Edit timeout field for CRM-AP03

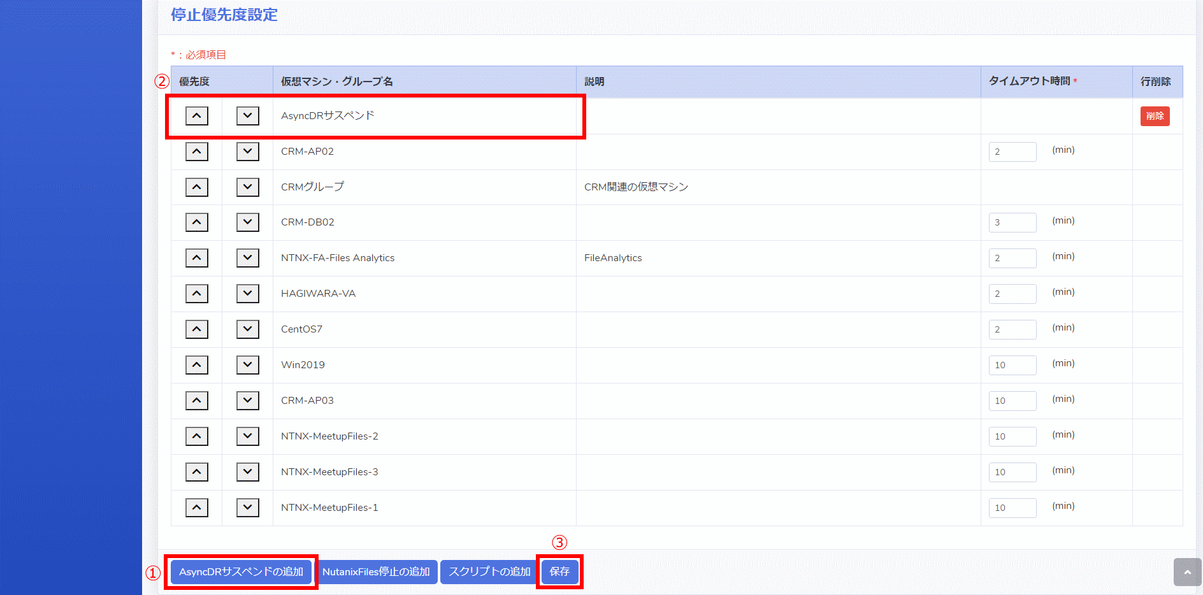[x=1012, y=401]
